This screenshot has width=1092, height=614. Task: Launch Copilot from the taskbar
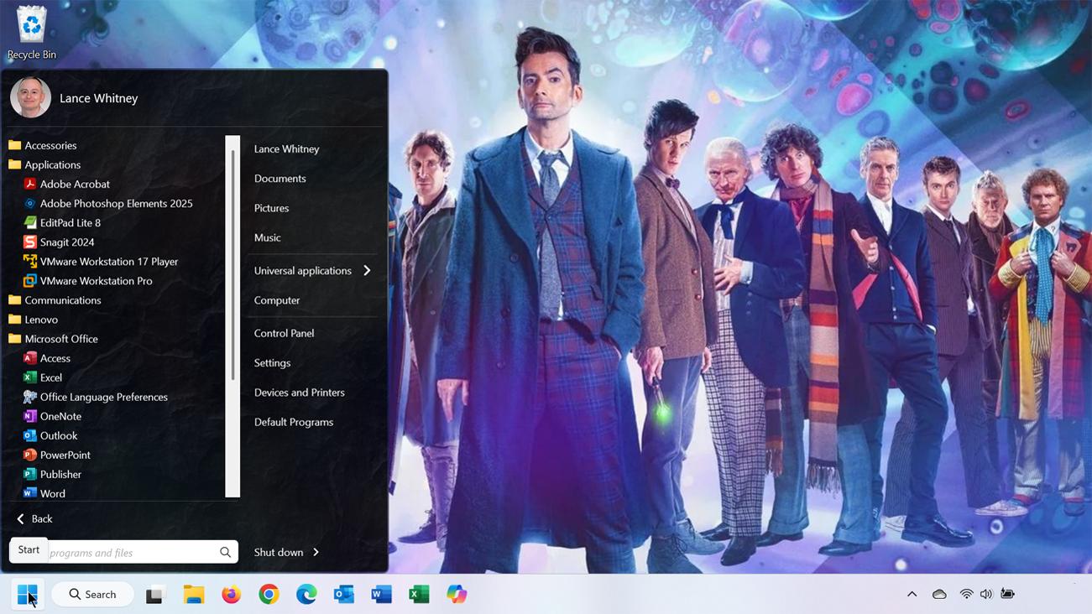point(457,595)
